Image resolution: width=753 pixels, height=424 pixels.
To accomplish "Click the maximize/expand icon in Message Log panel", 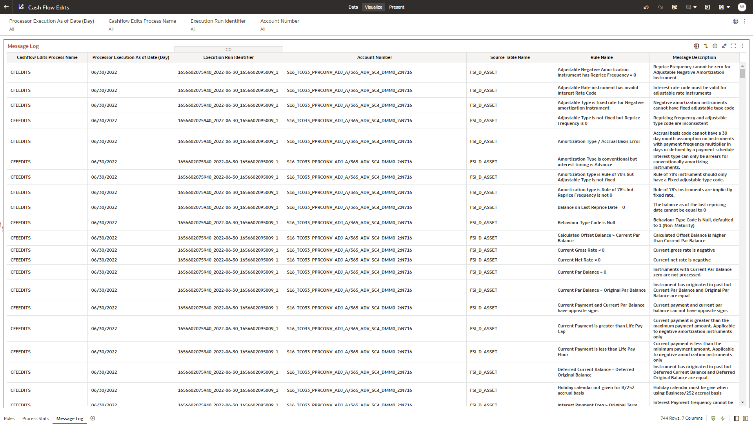I will (734, 46).
